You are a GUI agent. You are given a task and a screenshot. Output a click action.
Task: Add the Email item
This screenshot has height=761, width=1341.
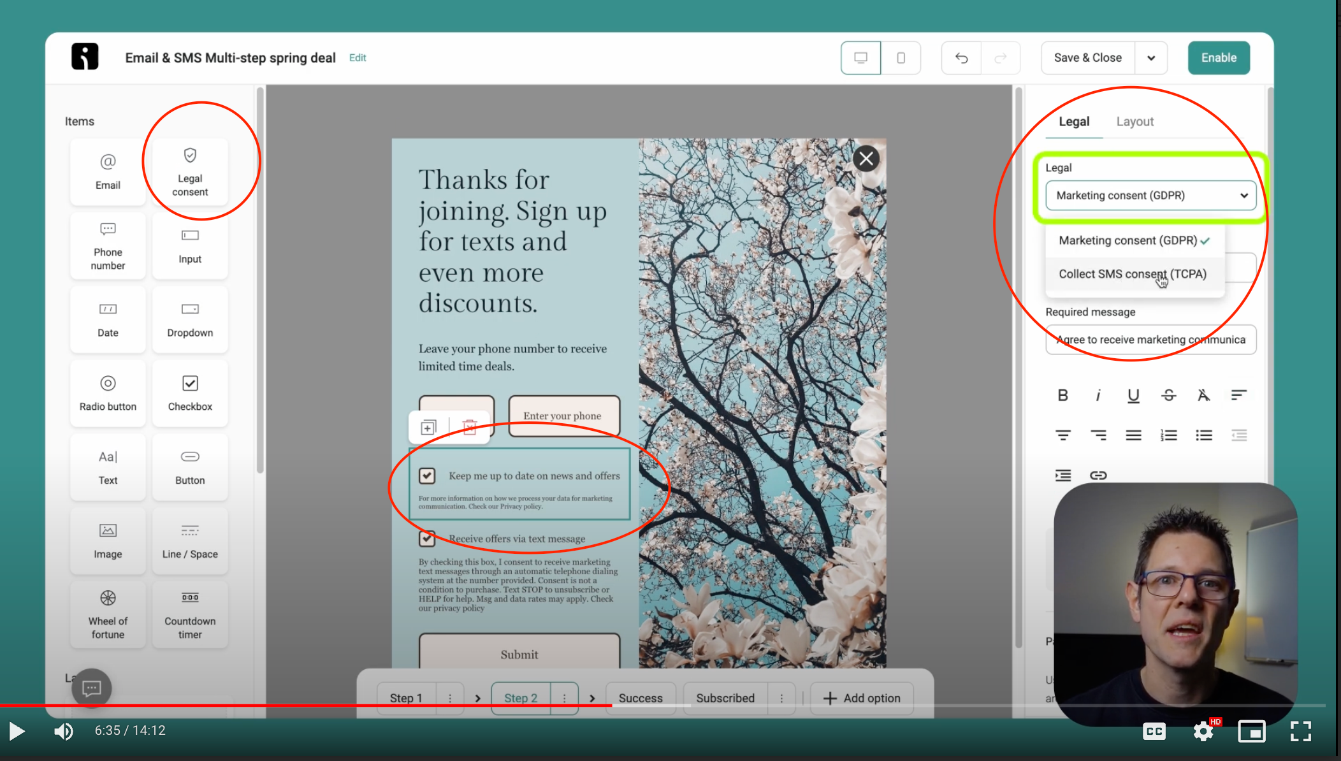click(108, 172)
